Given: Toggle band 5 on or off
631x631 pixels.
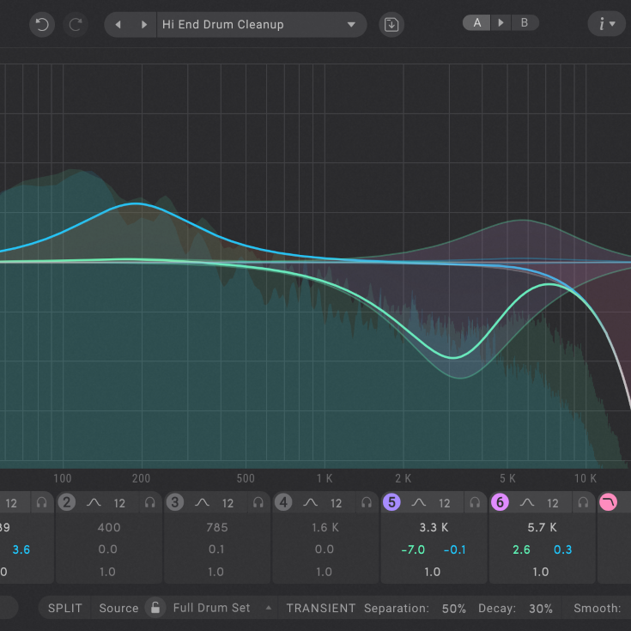Looking at the screenshot, I should (391, 503).
